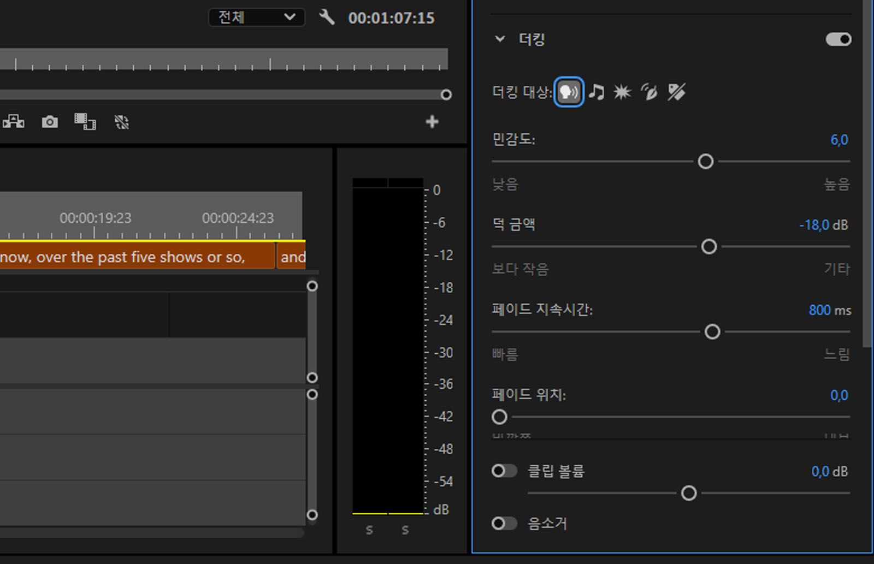Turn off the 더킹 ducking switch
The height and width of the screenshot is (564, 874).
tap(838, 39)
